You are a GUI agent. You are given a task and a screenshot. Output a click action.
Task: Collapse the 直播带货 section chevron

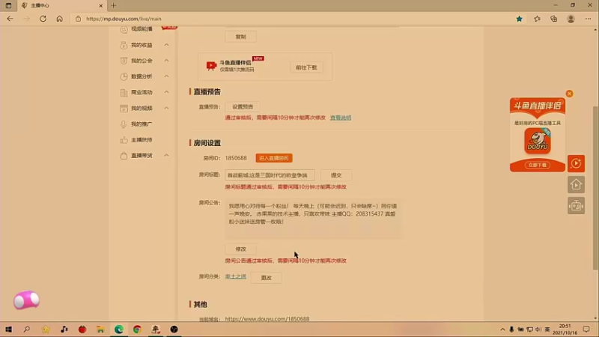coord(166,155)
